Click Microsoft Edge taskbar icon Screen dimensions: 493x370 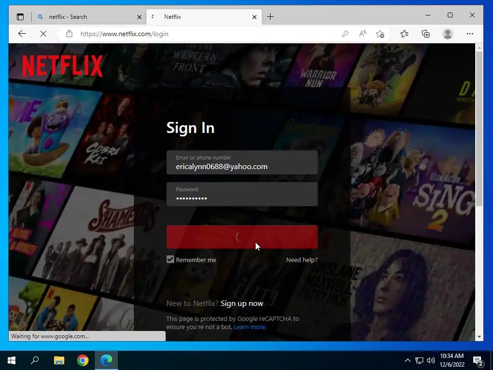coord(106,360)
